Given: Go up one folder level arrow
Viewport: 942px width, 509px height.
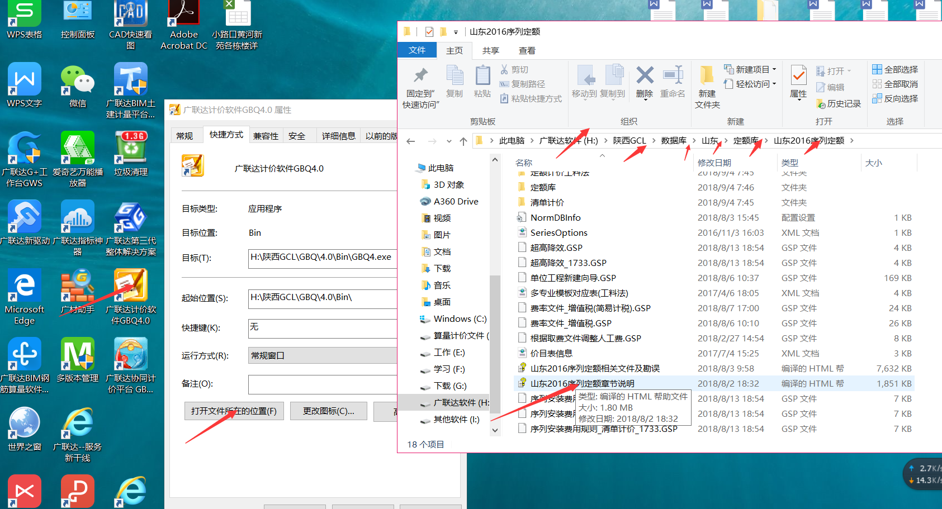Looking at the screenshot, I should click(463, 141).
